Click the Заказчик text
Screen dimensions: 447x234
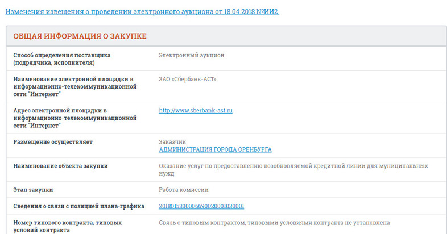172,142
